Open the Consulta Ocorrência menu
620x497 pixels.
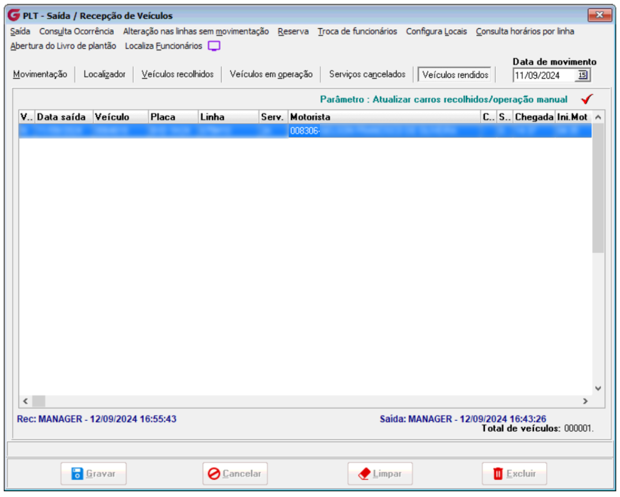76,31
